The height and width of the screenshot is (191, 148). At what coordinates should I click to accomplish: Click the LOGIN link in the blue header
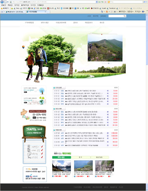coord(89,16)
